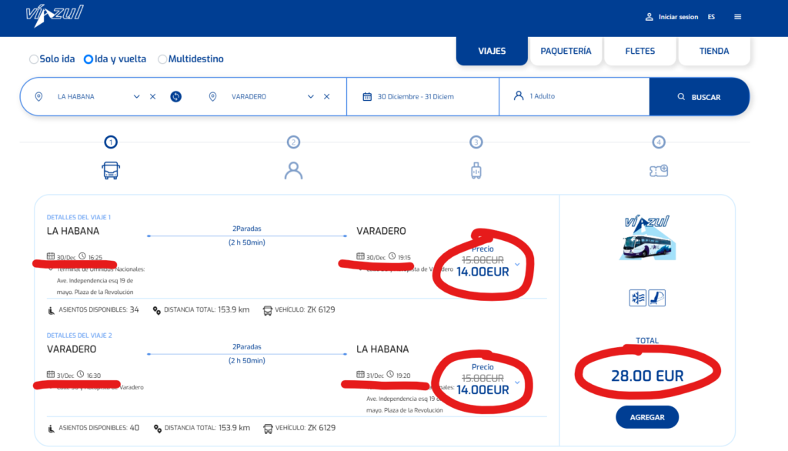
Task: Open the Fletes tab
Action: coord(639,51)
